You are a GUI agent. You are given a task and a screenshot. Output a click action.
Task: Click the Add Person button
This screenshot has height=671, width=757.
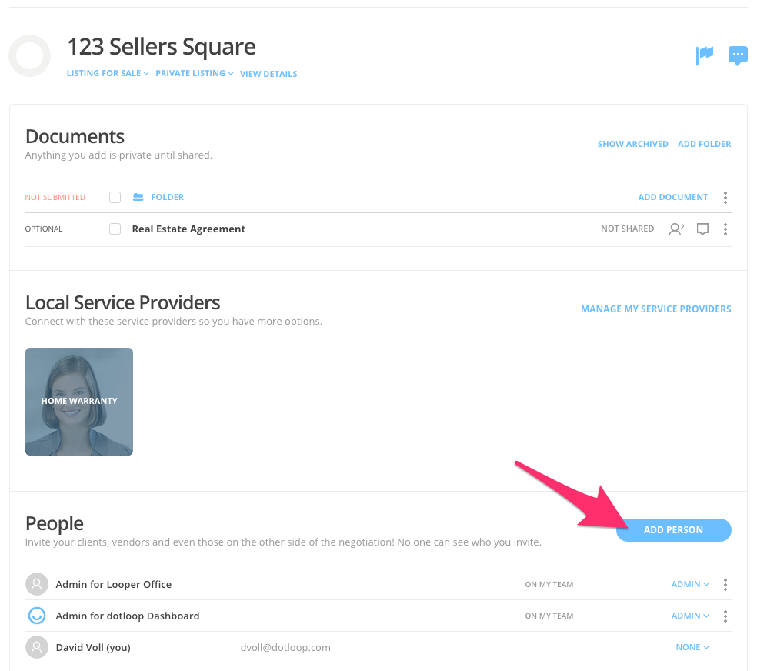[673, 530]
